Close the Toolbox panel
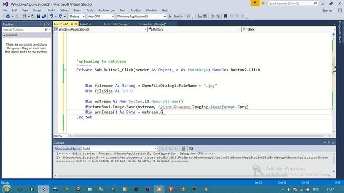The image size is (344, 193). tap(48, 24)
